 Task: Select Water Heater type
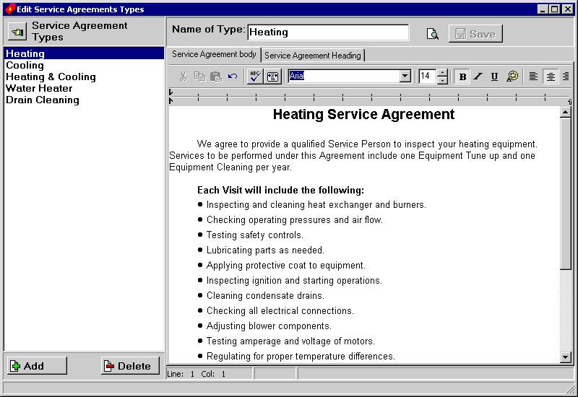pos(84,88)
